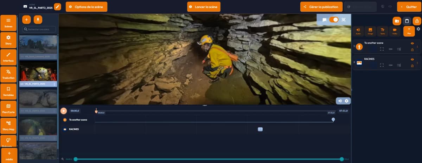
Task: Toggle visibility eye of To another scene
Action: coord(412,43)
